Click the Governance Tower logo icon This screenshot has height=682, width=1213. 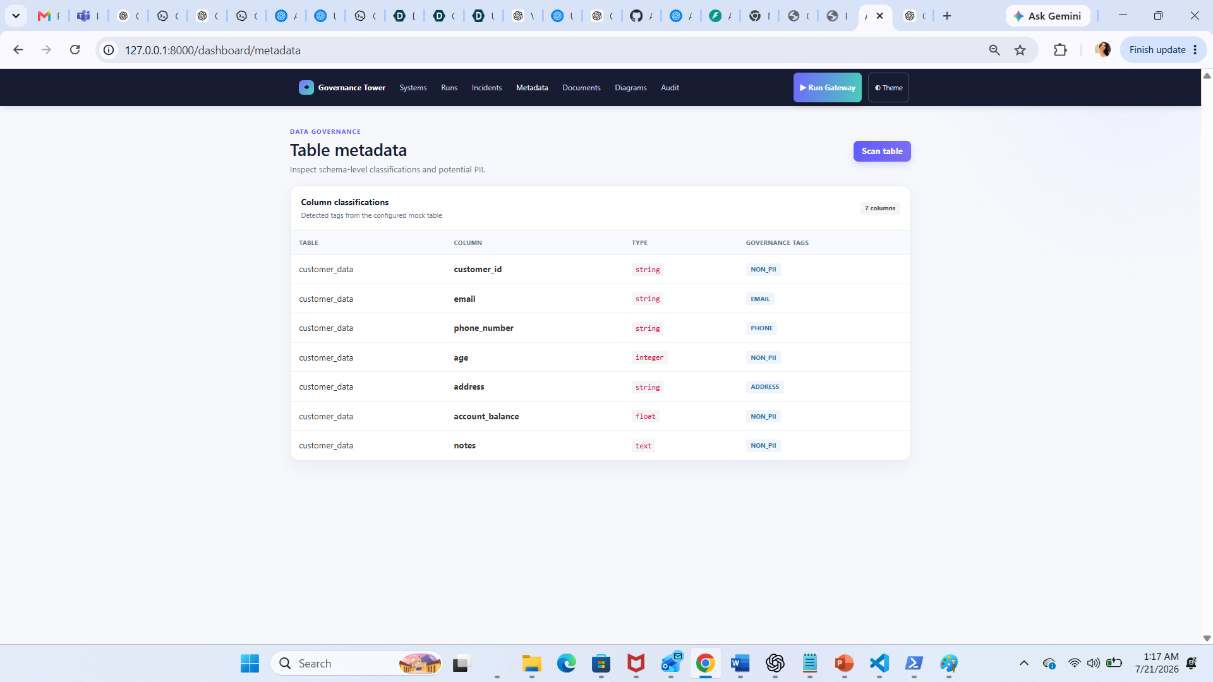[x=306, y=87]
